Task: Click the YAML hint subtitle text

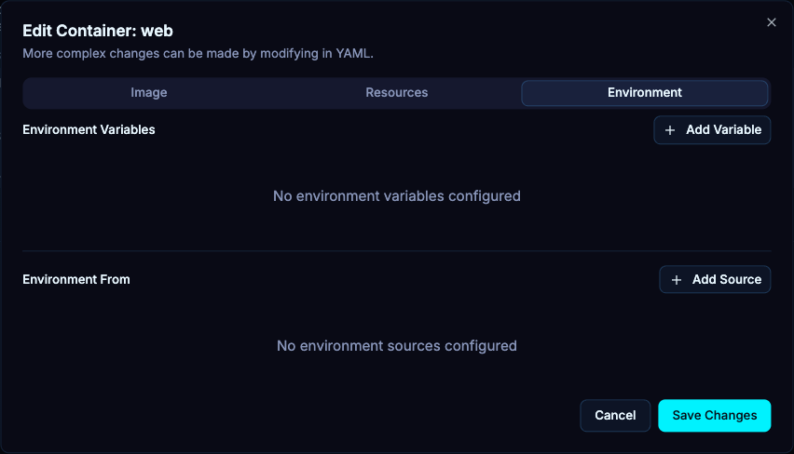Action: click(x=198, y=54)
